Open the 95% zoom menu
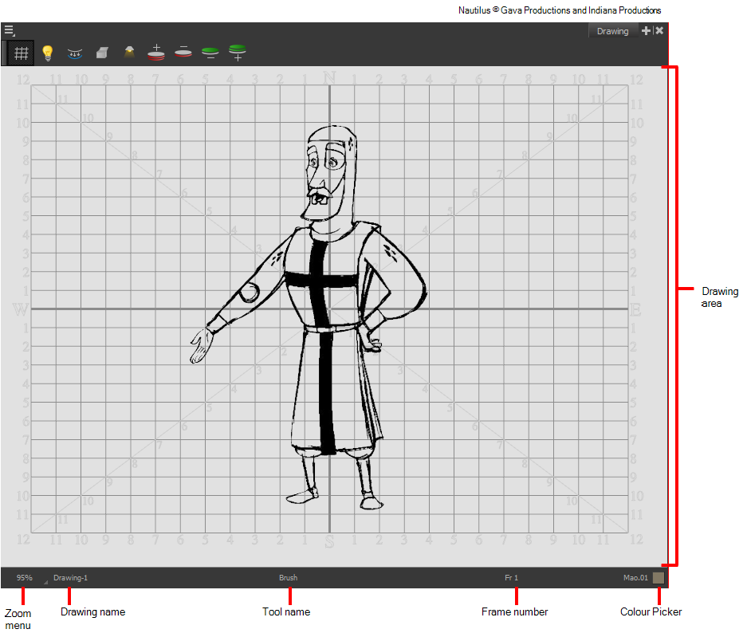This screenshot has height=633, width=747. coord(24,578)
